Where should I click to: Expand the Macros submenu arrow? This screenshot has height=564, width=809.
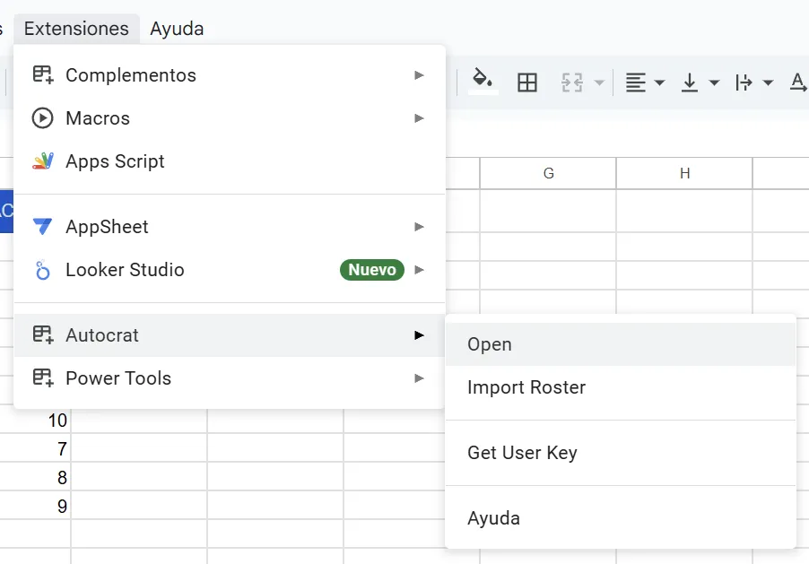[x=419, y=118]
